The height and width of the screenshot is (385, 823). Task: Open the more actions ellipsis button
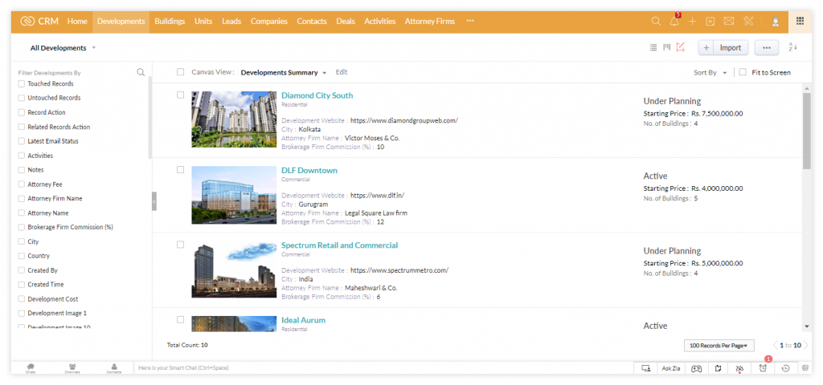(x=766, y=47)
